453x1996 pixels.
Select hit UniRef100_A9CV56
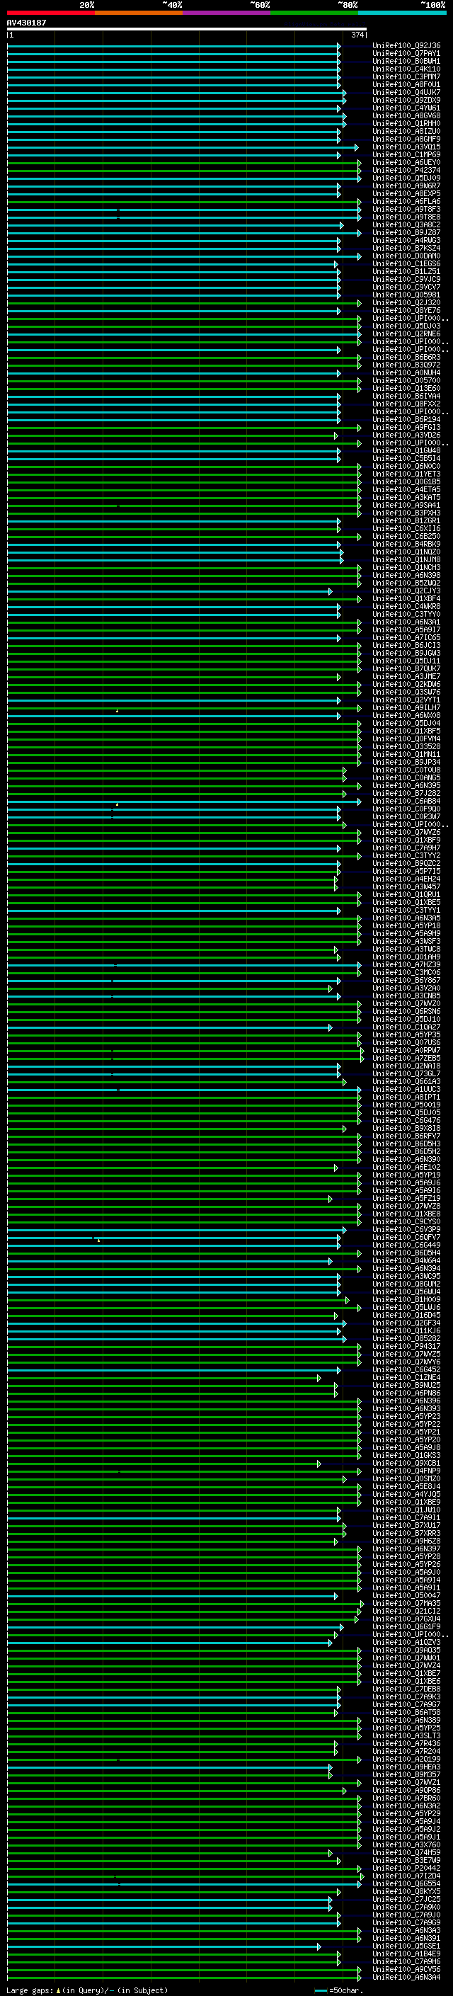point(406,1969)
